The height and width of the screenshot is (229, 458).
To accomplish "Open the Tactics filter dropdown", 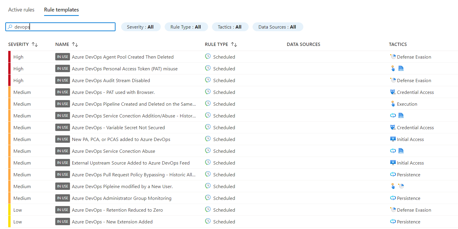I will pyautogui.click(x=230, y=27).
